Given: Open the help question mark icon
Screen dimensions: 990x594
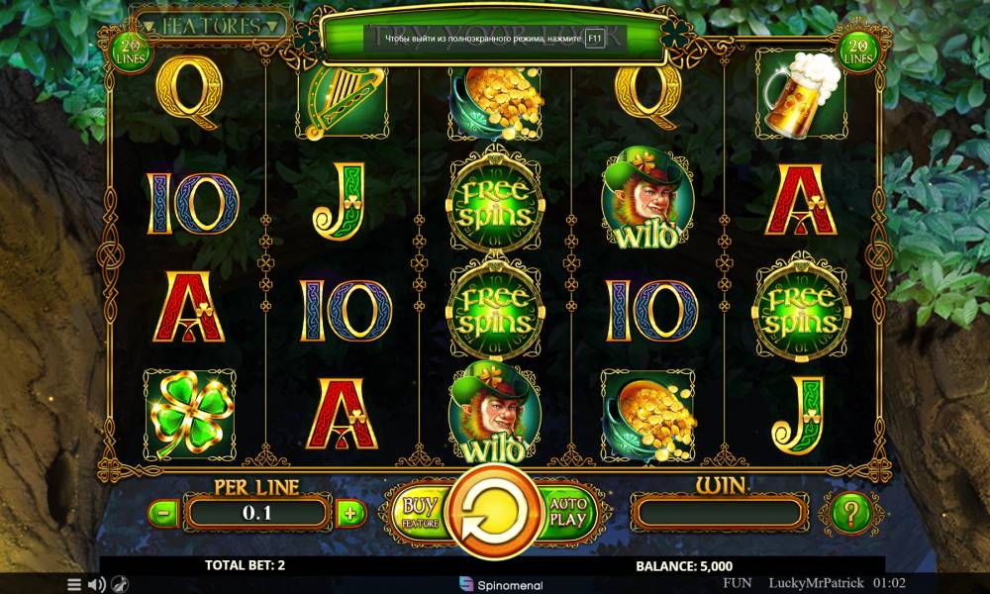Looking at the screenshot, I should pos(850,513).
